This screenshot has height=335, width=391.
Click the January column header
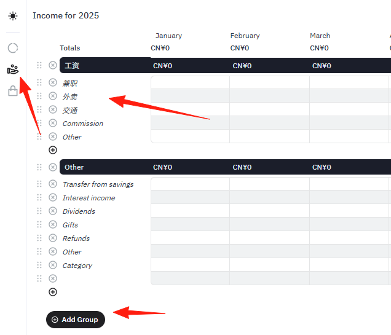[x=169, y=36]
